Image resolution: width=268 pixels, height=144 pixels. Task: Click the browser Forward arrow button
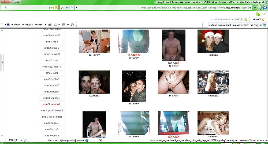pos(259,7)
